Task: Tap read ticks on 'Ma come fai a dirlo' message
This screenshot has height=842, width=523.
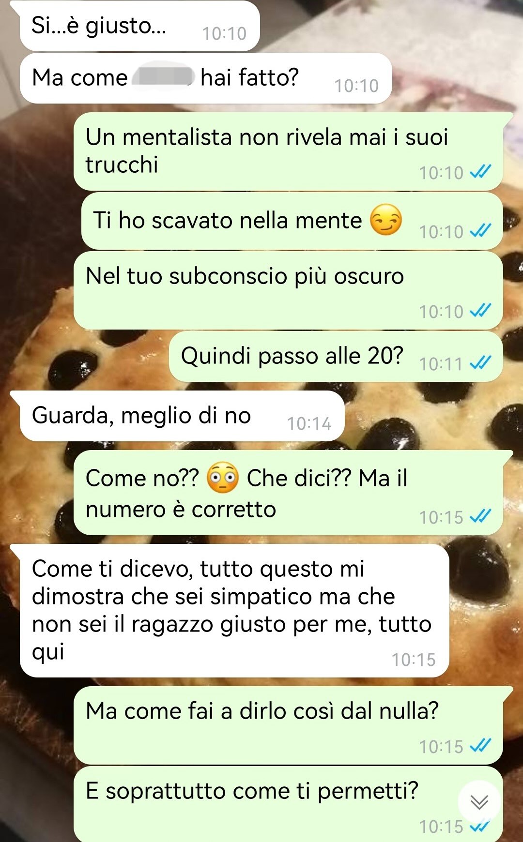Action: coord(481,746)
